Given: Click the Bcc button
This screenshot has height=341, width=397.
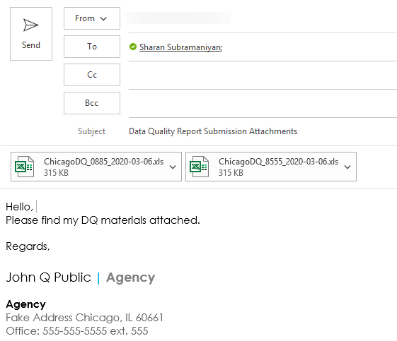Looking at the screenshot, I should pos(92,103).
